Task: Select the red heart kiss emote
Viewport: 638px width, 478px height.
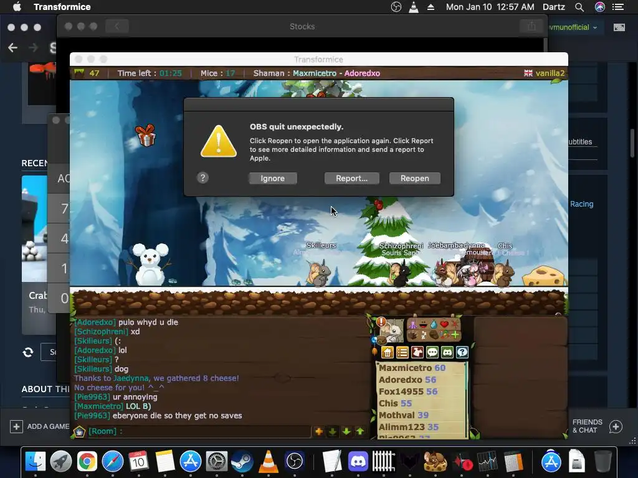Action: (444, 324)
